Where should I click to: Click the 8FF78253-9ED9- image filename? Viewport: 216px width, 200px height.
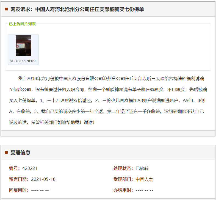click(x=23, y=61)
